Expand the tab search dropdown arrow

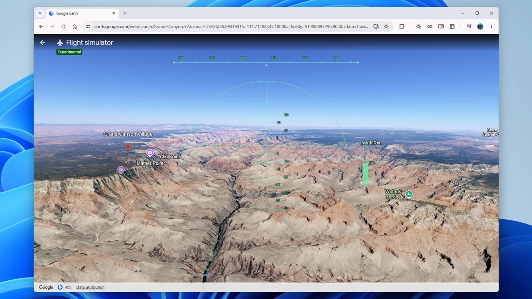pyautogui.click(x=40, y=13)
